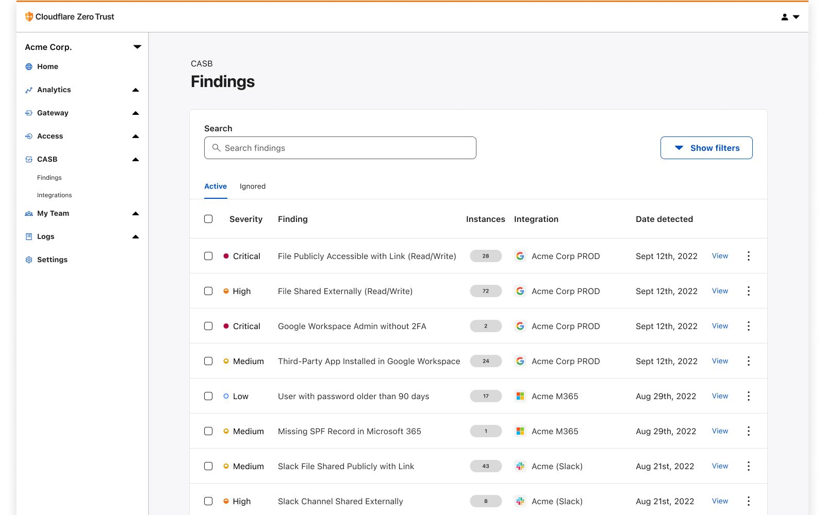Open more options for Slack File Shared row
The image size is (825, 515).
point(749,466)
